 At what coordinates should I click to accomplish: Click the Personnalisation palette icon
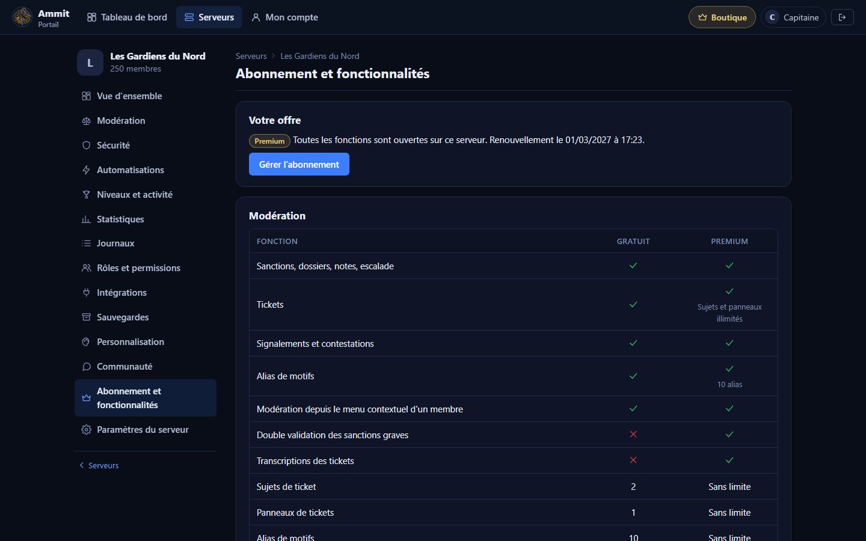[x=86, y=342]
